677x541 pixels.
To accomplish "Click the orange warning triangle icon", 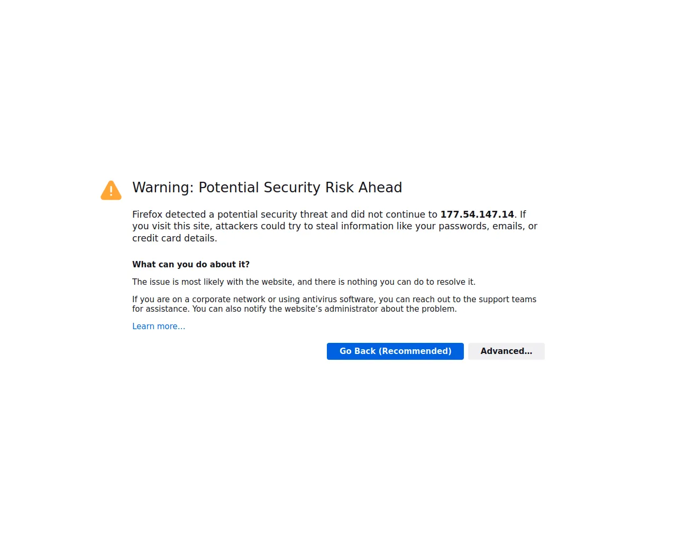I will point(111,191).
